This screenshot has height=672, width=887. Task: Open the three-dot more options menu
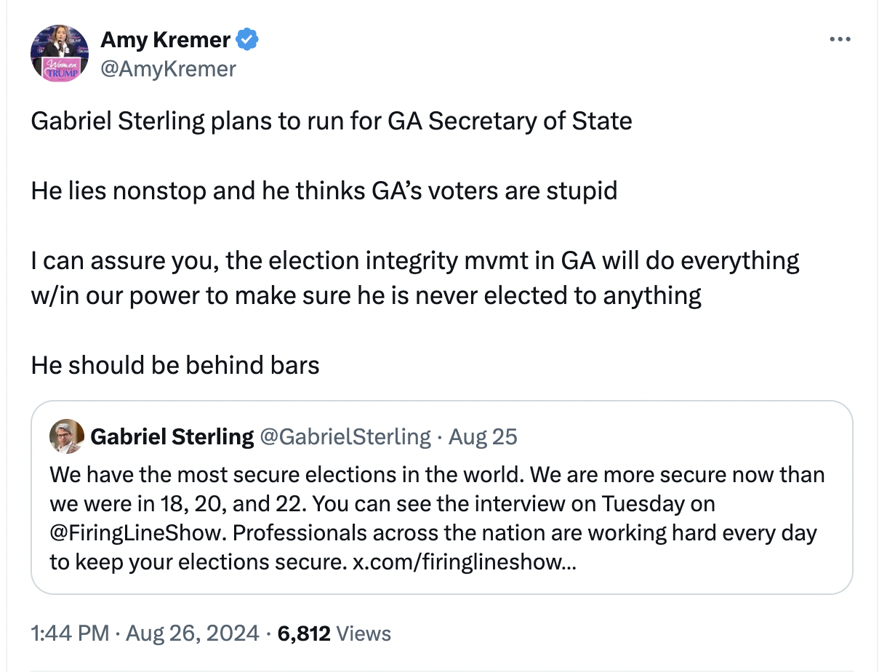[x=839, y=40]
